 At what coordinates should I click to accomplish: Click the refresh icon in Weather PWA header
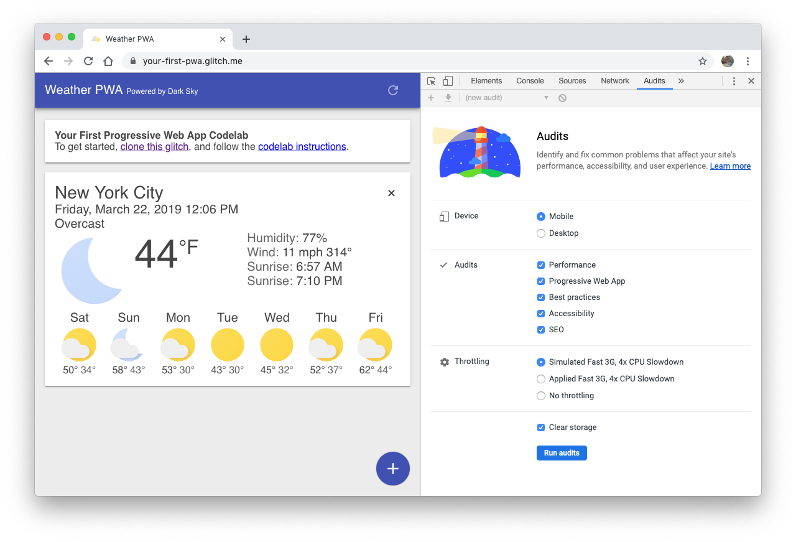pos(393,90)
